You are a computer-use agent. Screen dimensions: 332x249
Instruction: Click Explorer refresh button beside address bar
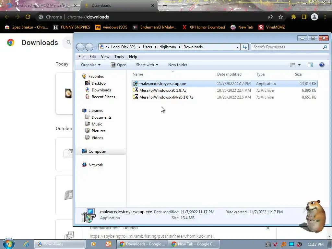coord(244,47)
